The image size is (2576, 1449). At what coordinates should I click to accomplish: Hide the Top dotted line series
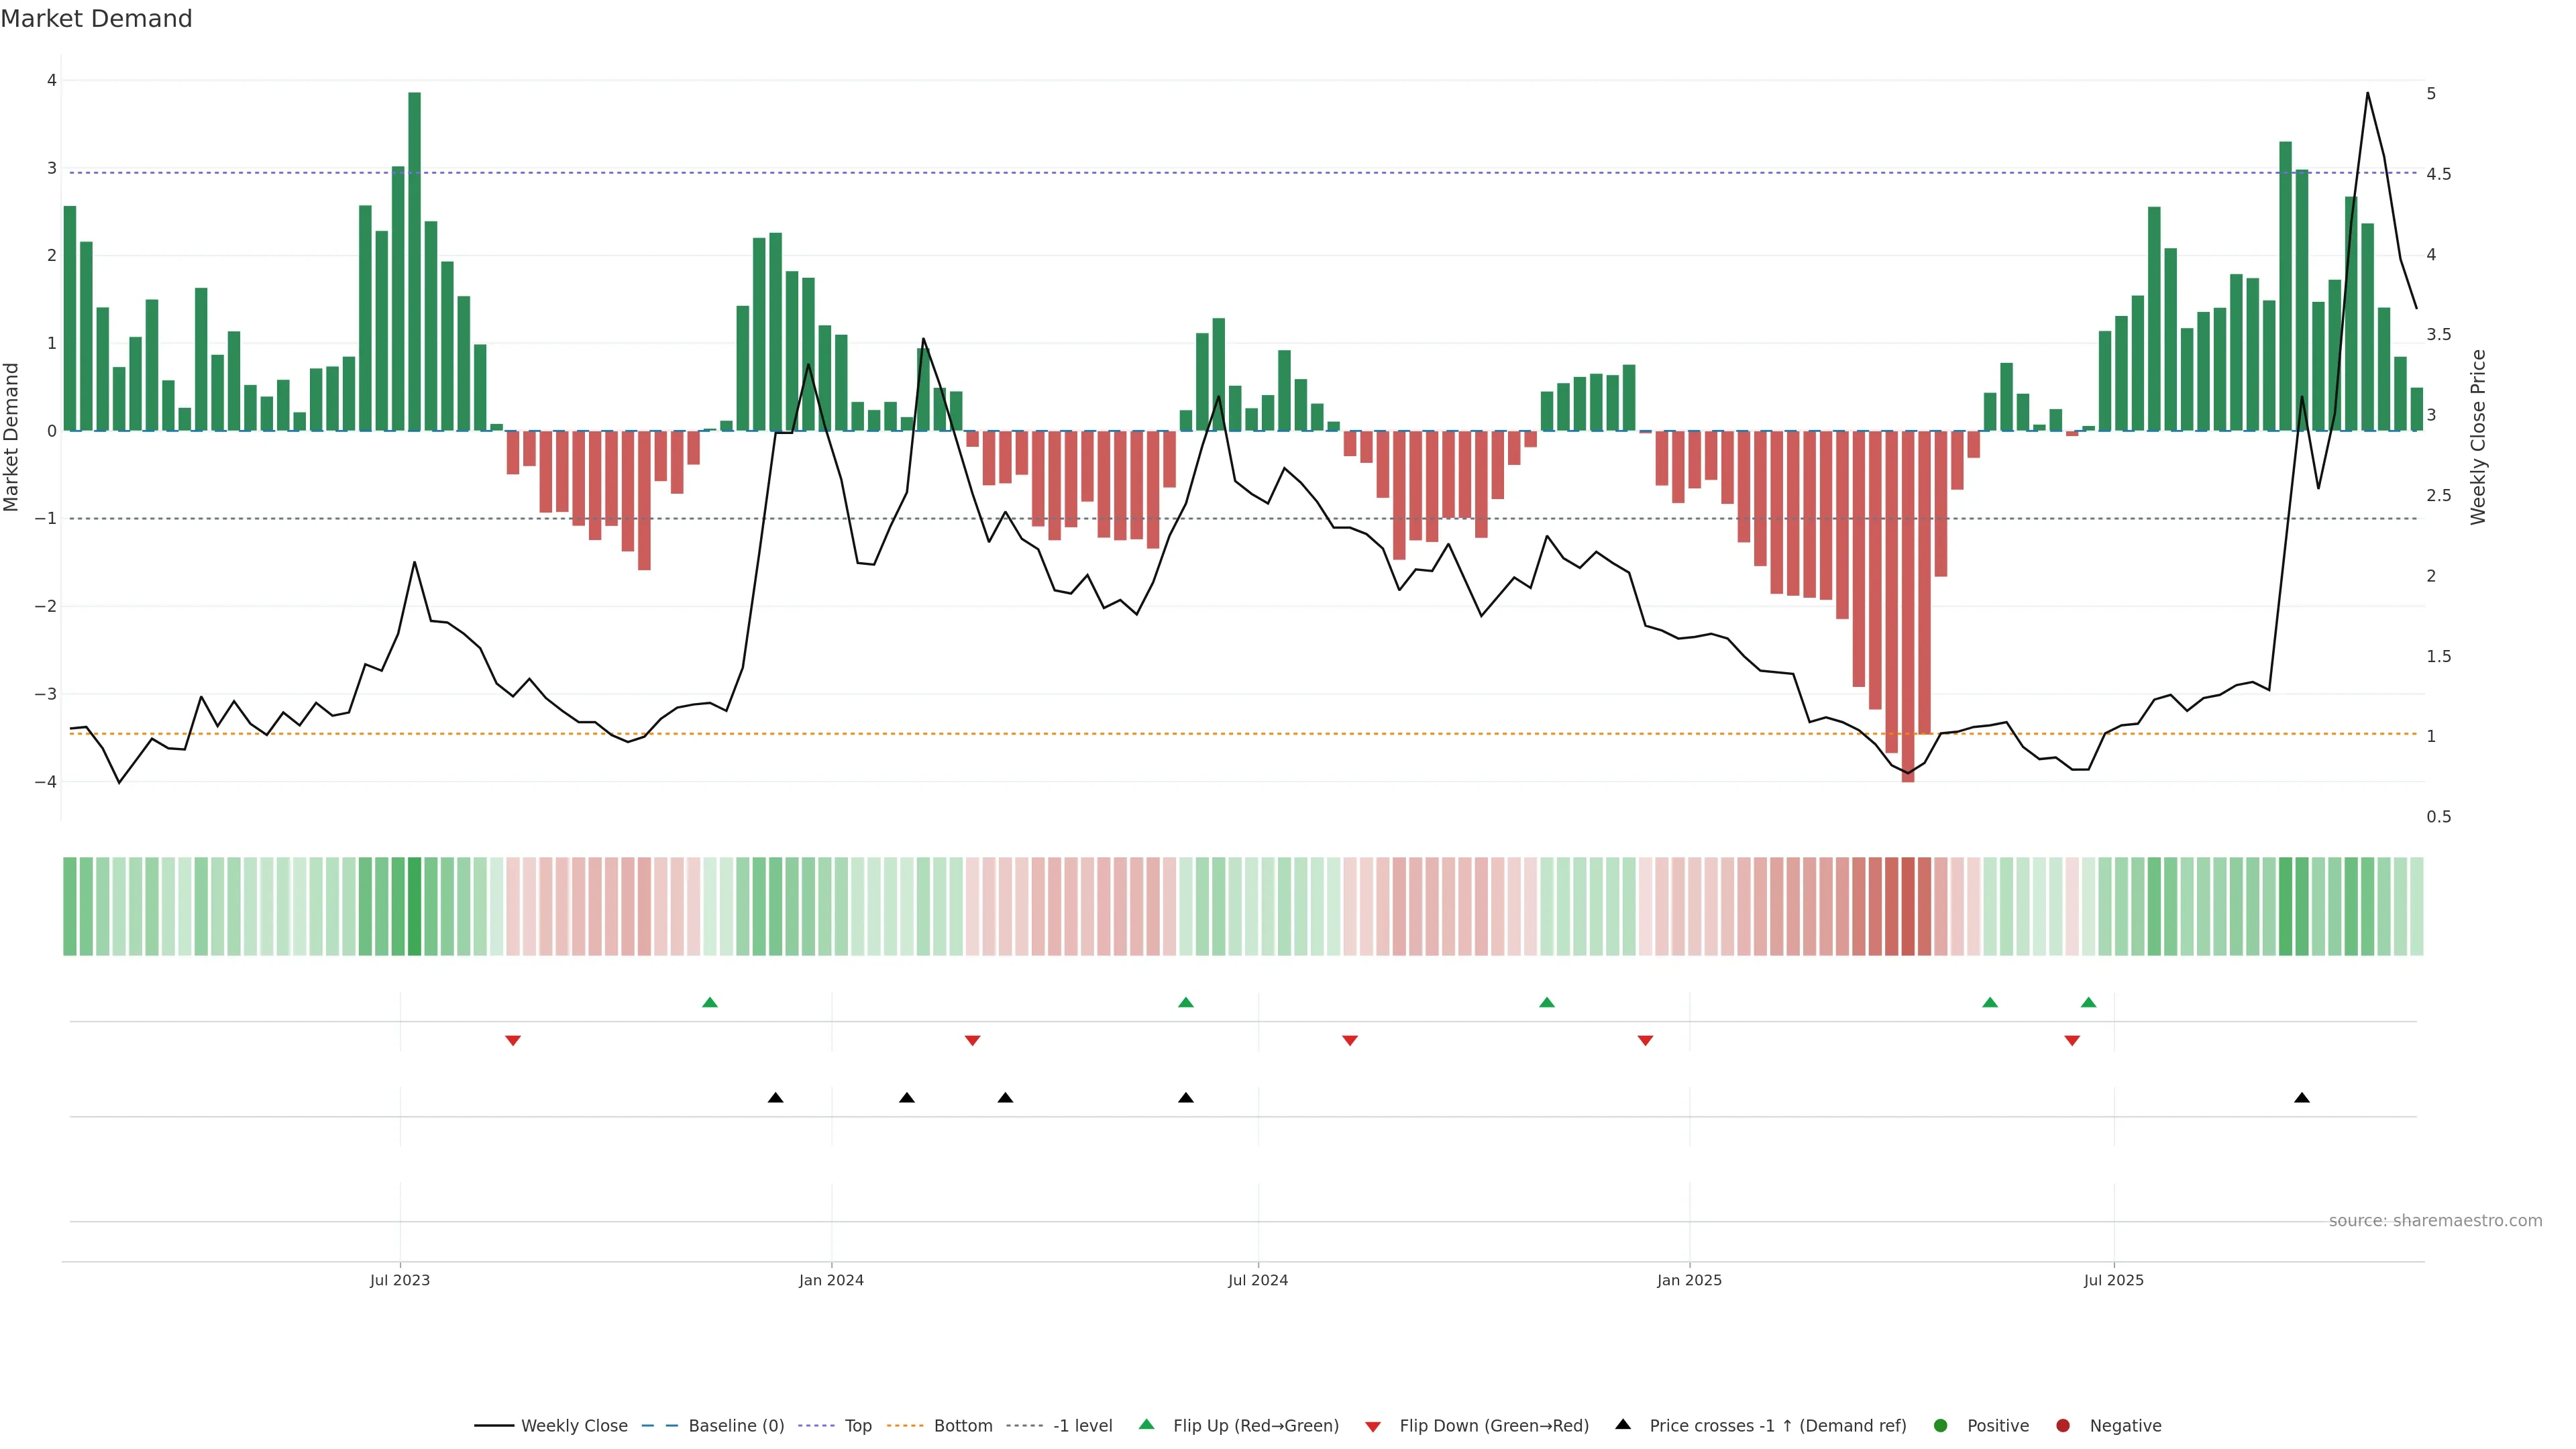[857, 1426]
